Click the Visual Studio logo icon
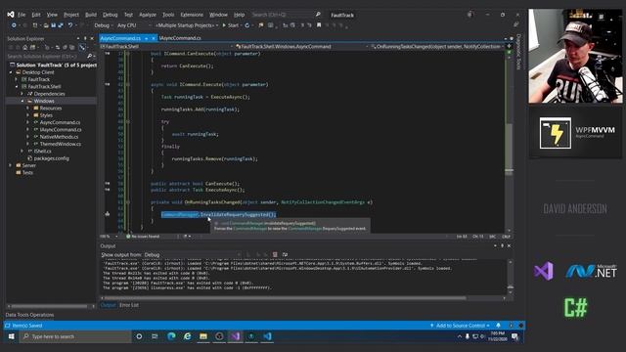626x352 pixels. click(11, 15)
